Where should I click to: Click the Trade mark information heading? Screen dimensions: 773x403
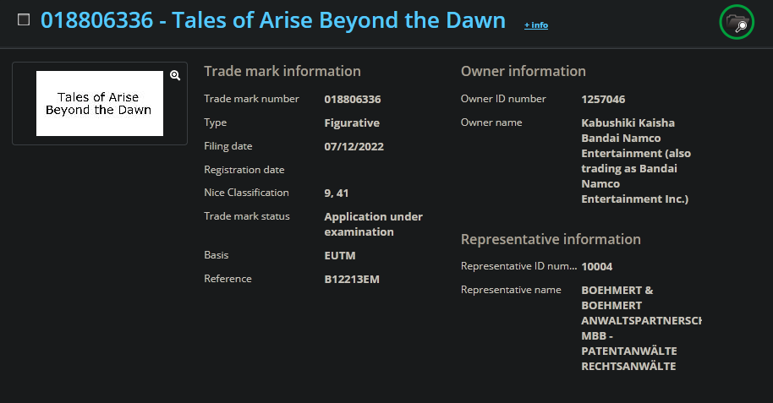click(282, 72)
